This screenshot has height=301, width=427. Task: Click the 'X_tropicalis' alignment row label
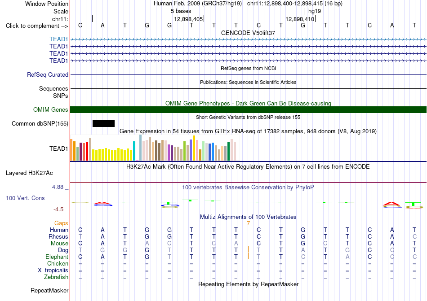53,270
